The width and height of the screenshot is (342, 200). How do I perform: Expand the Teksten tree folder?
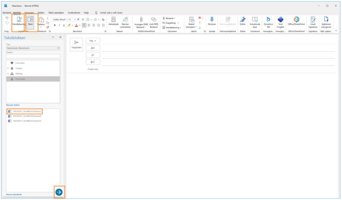tap(8, 68)
